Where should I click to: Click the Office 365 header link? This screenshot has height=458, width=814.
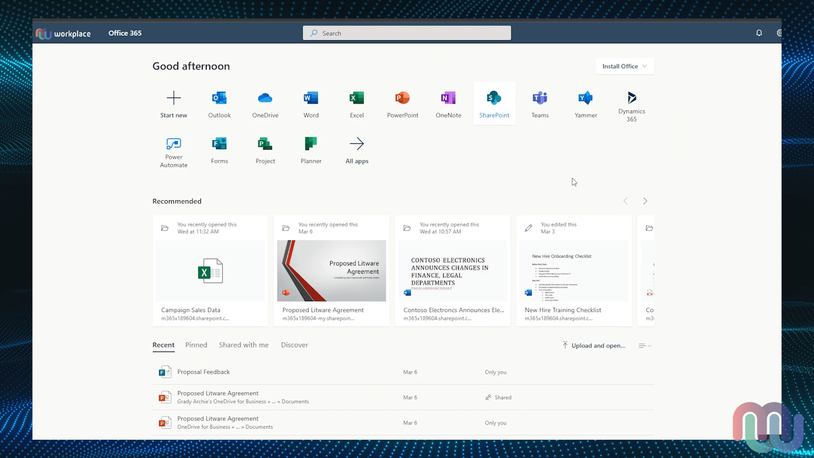pos(125,33)
